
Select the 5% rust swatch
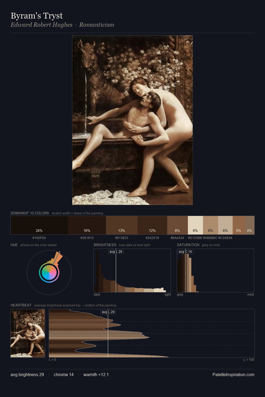(238, 225)
